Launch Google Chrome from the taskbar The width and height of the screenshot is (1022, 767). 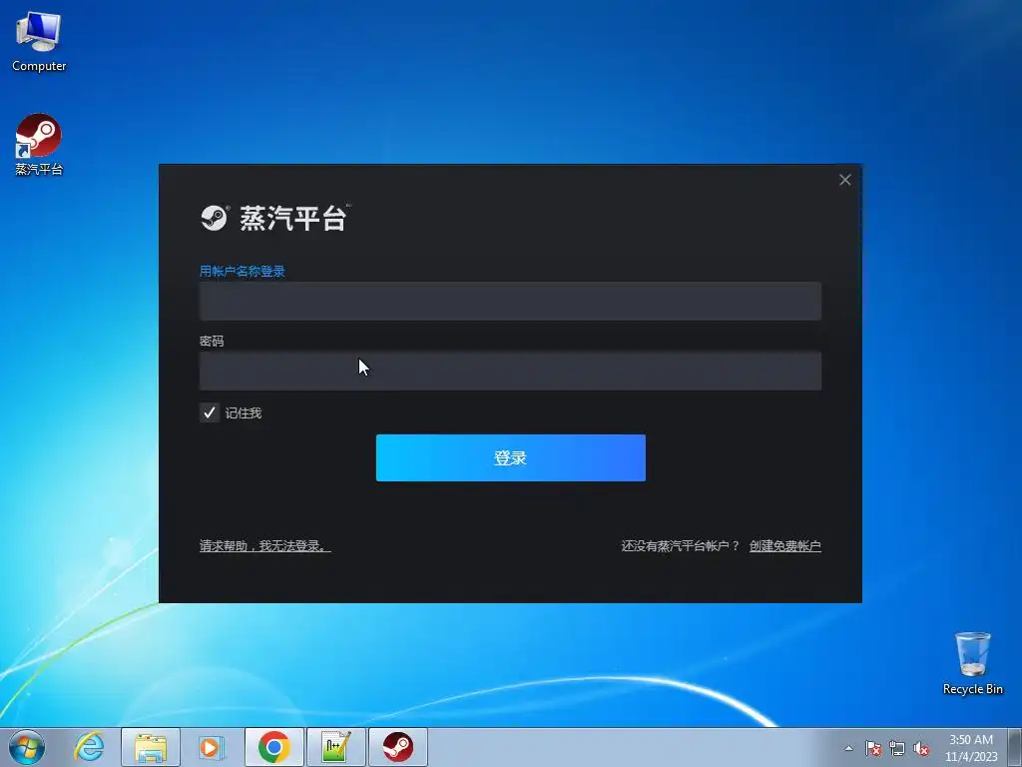click(x=273, y=747)
